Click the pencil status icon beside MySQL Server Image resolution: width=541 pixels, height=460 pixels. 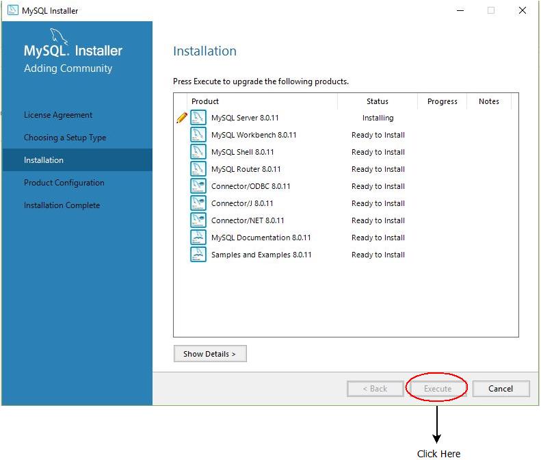tap(182, 118)
